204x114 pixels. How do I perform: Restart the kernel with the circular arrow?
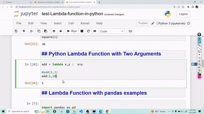pyautogui.click(x=88, y=31)
